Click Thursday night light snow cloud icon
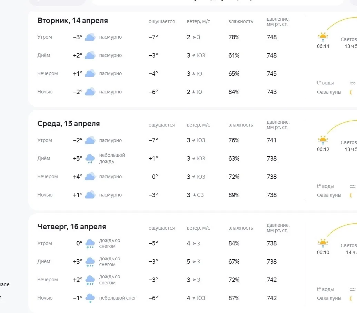Viewport: 357px width, 313px height. click(90, 298)
